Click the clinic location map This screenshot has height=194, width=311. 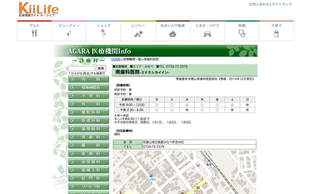185,172
